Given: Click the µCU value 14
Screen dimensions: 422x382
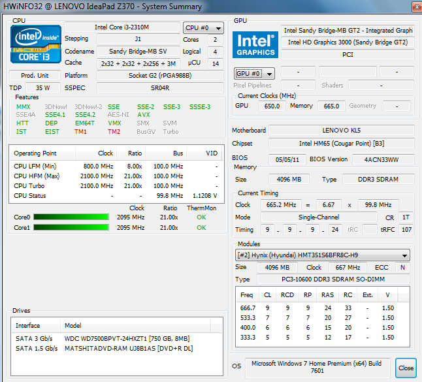Looking at the screenshot, I should click(216, 64).
